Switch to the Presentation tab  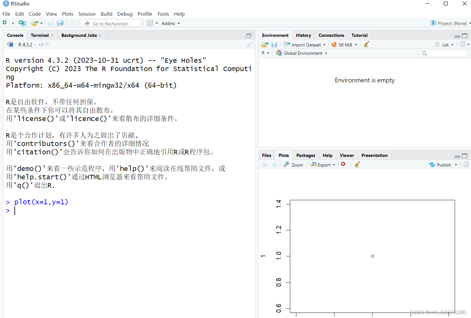374,155
